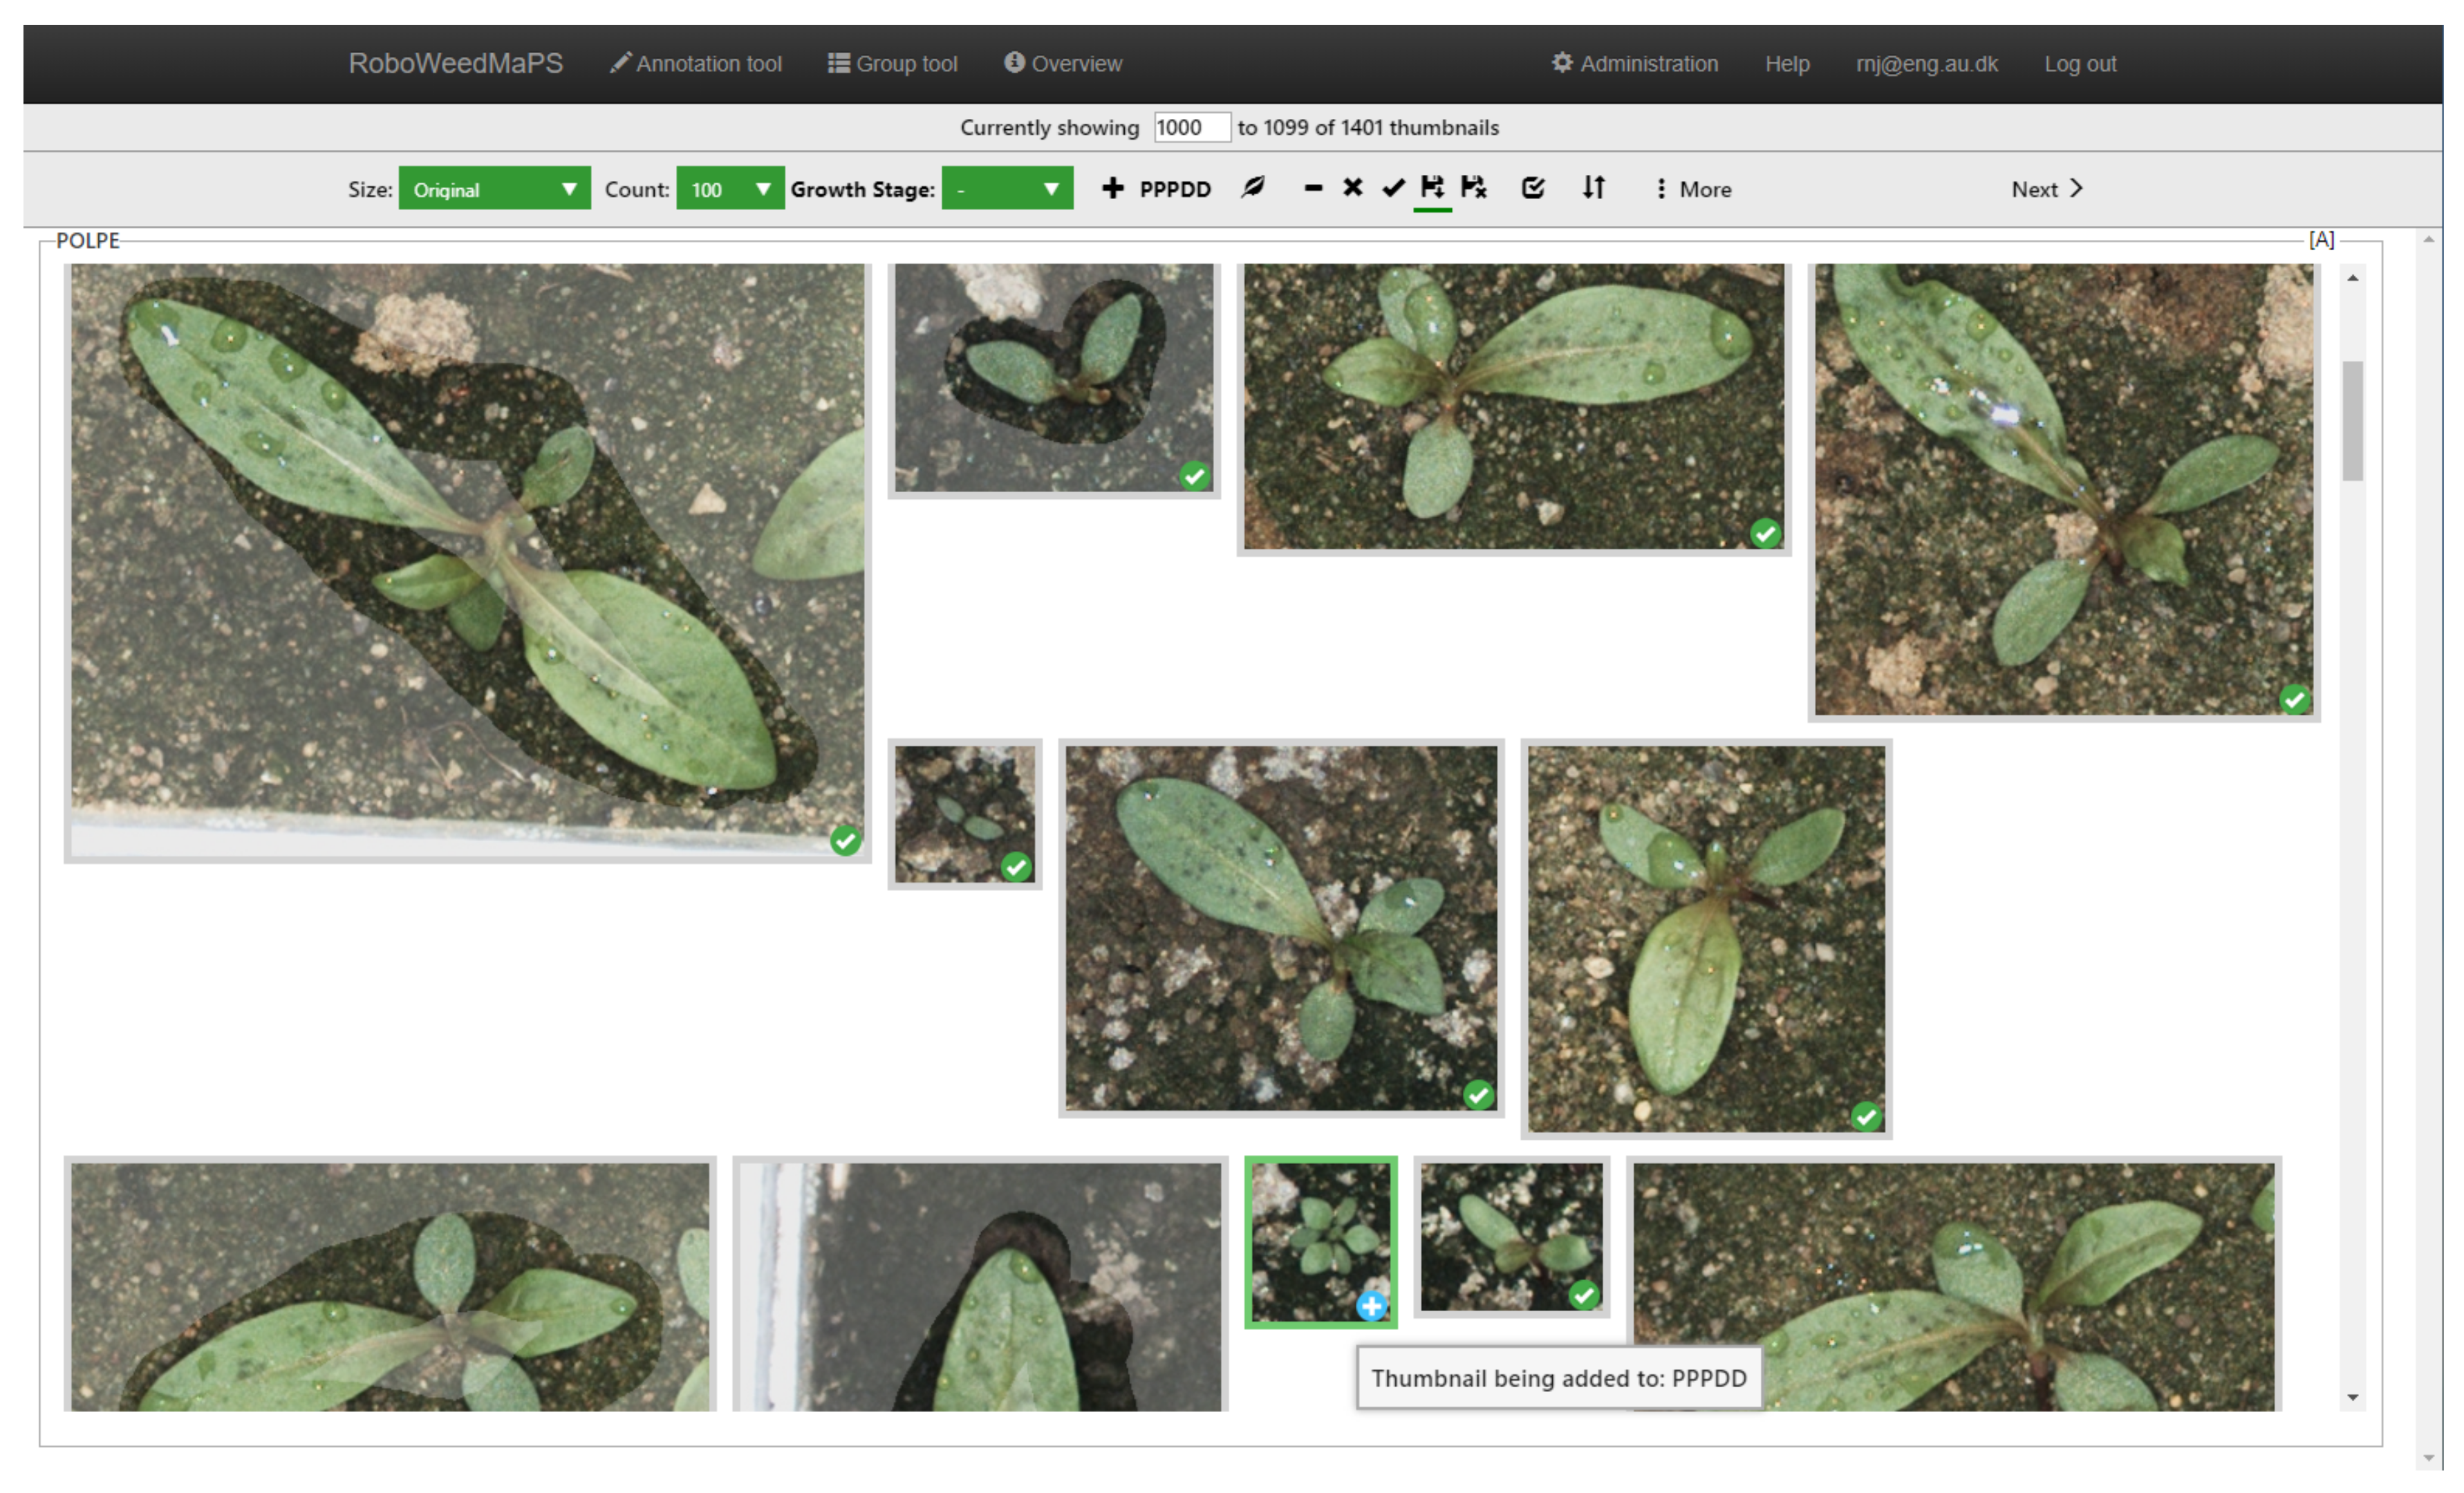Image resolution: width=2464 pixels, height=1493 pixels.
Task: Click the checkmark approve icon in toolbar
Action: pyautogui.click(x=1393, y=188)
